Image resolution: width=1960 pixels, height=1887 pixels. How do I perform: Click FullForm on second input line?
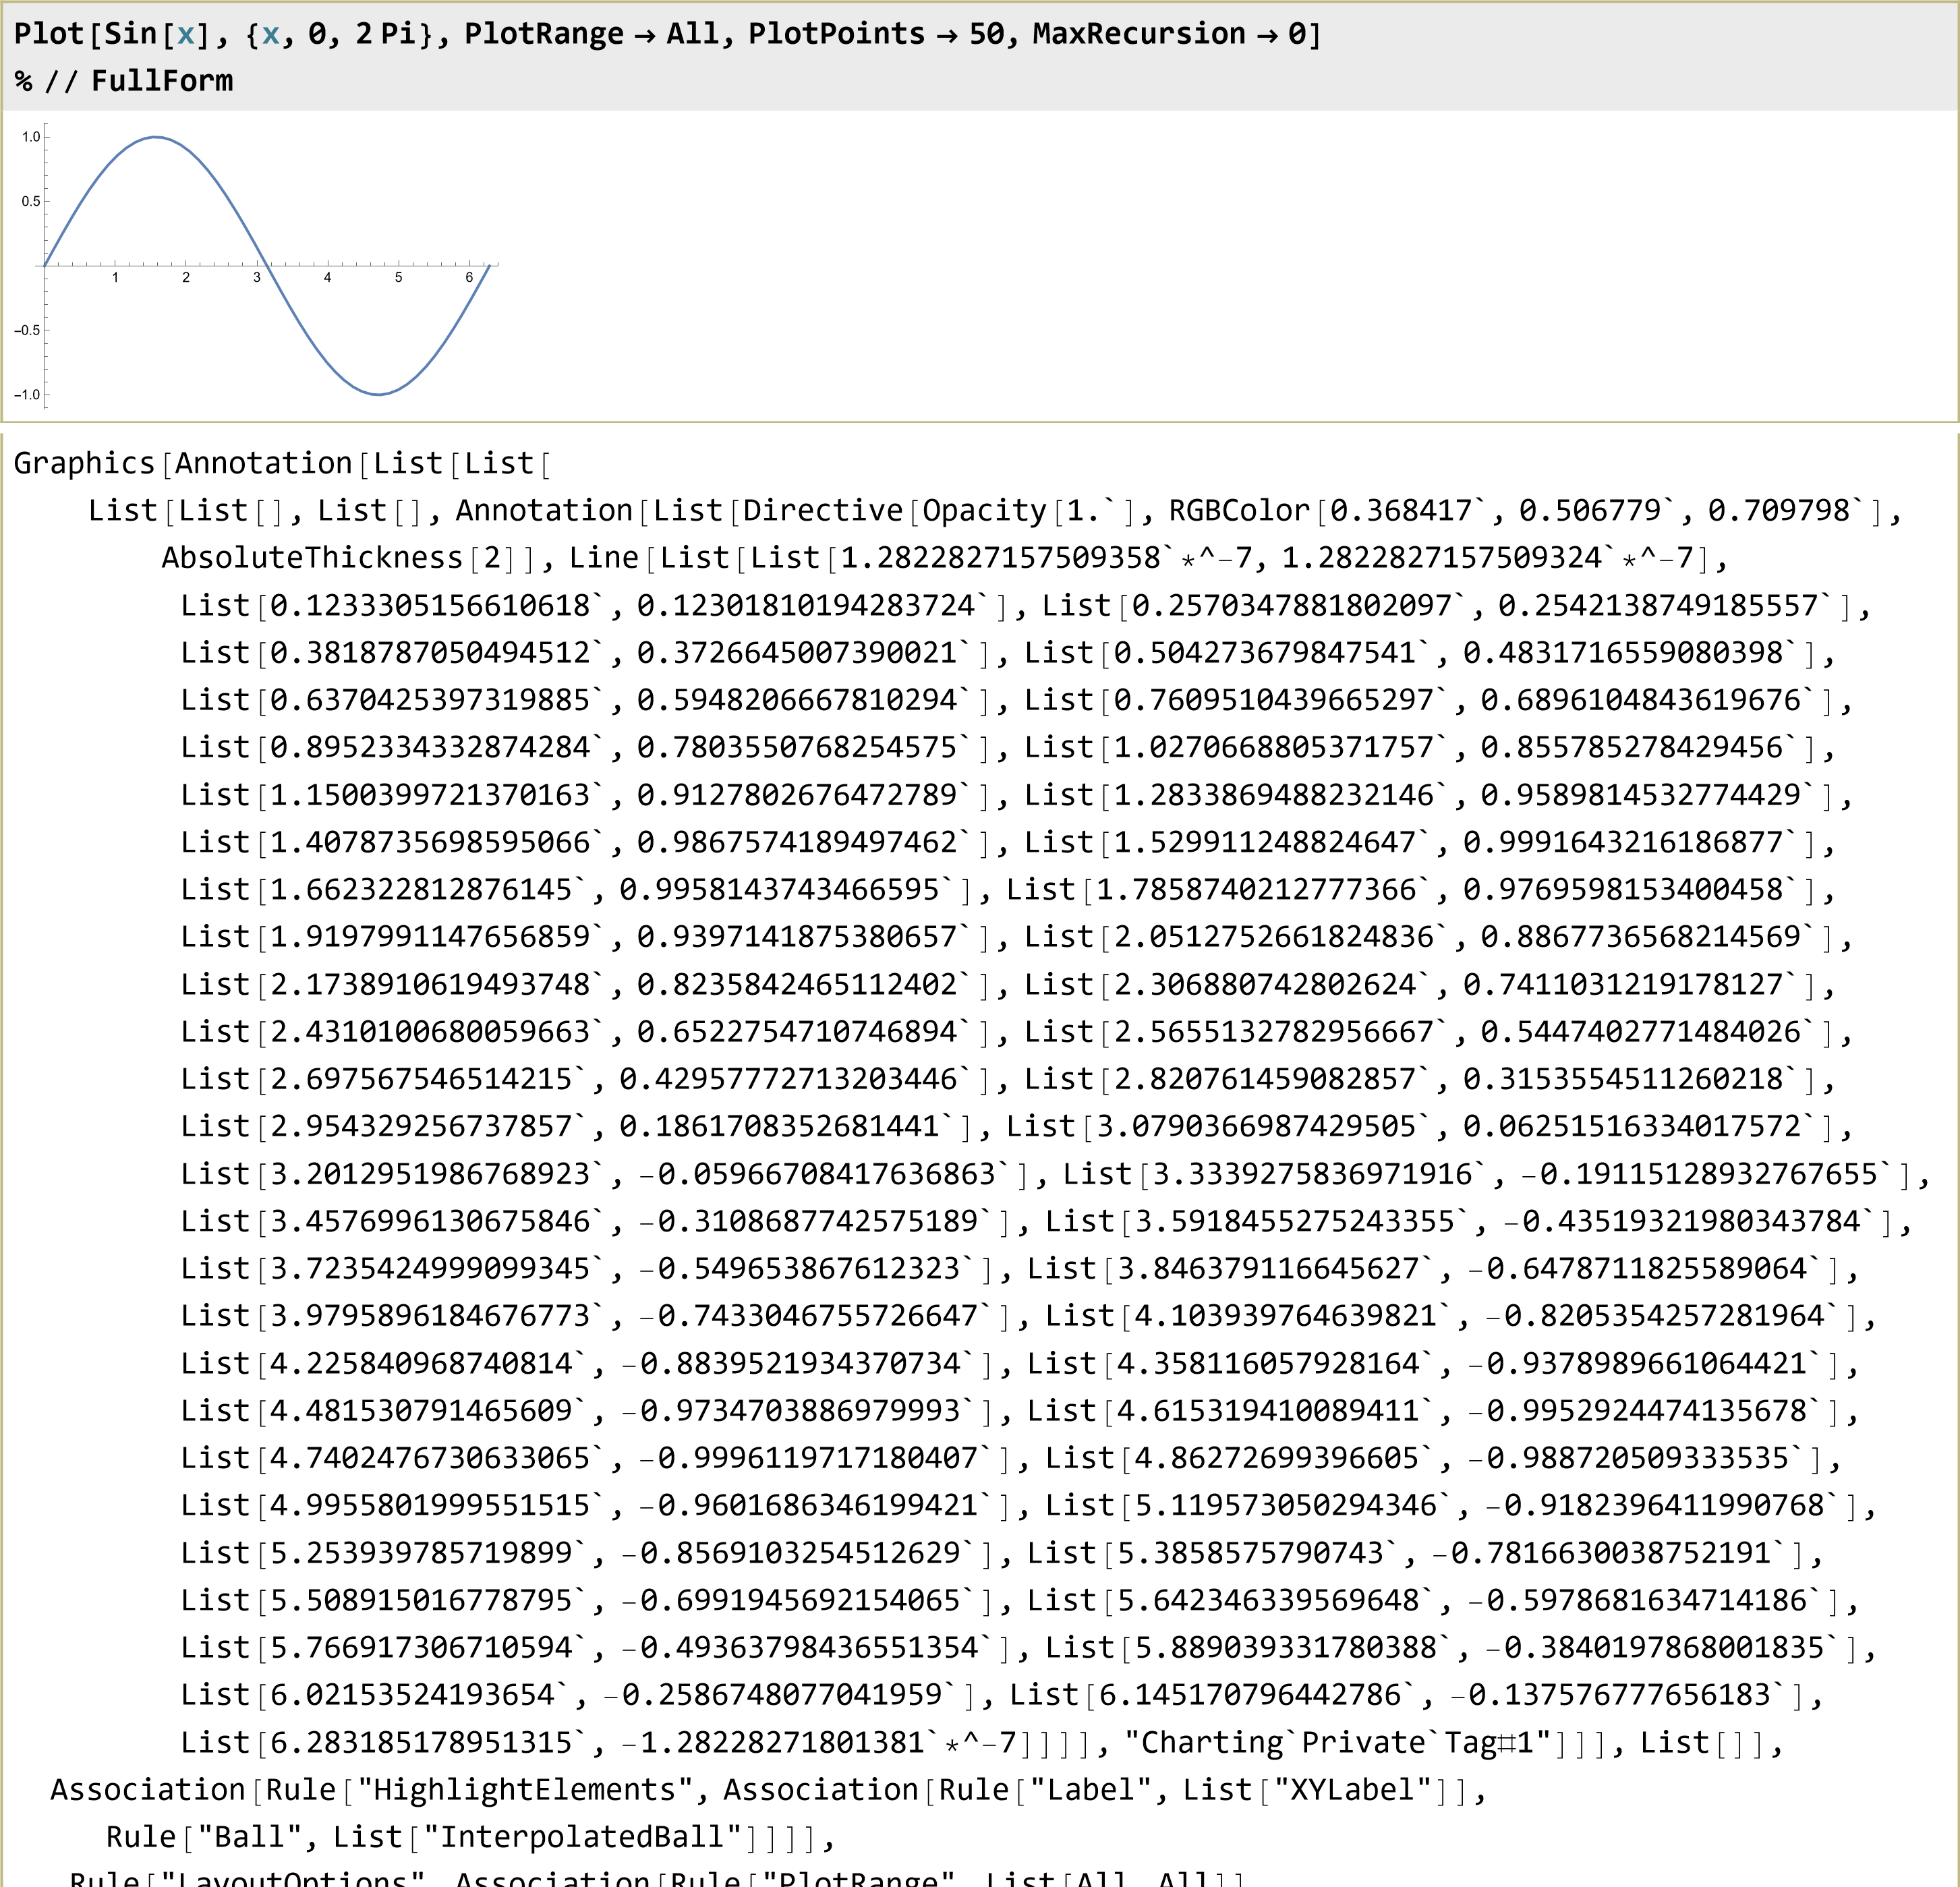pos(161,80)
